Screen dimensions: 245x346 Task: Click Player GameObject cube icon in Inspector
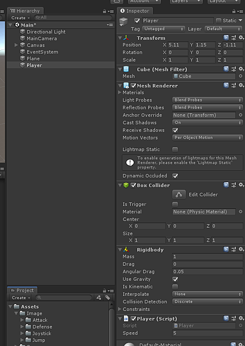click(x=123, y=22)
